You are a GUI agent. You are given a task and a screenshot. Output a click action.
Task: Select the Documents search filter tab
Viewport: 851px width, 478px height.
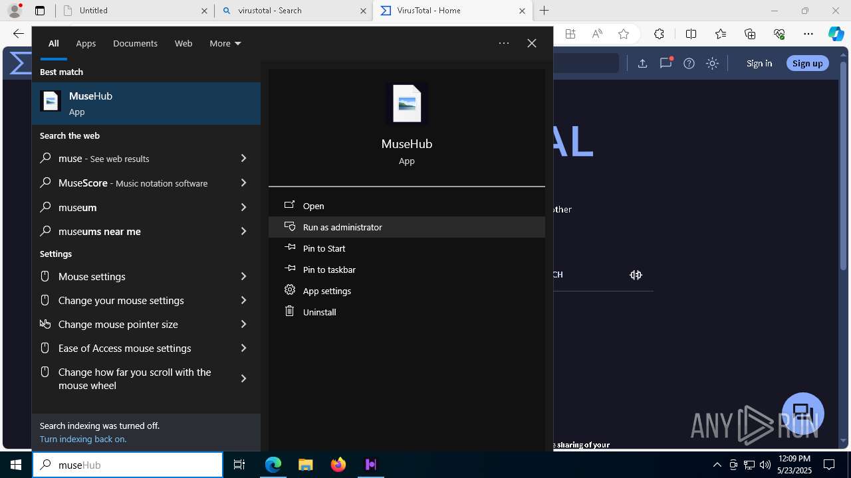tap(135, 43)
